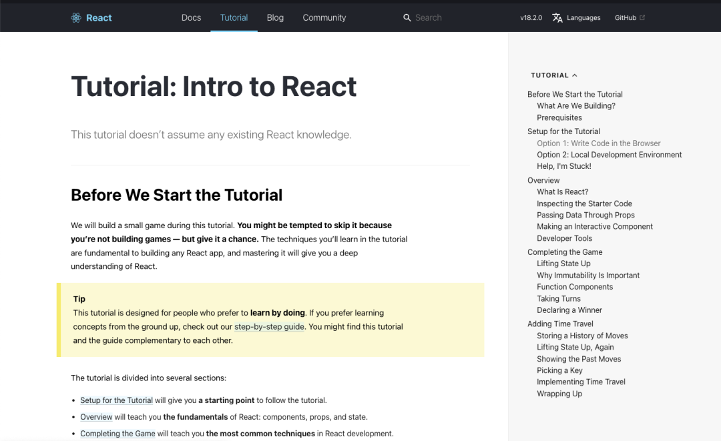The width and height of the screenshot is (721, 441).
Task: Open the GitHub link in header
Action: click(x=626, y=17)
